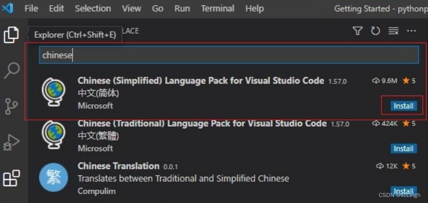Click the 5-star rating of Traditional pack

[409, 124]
